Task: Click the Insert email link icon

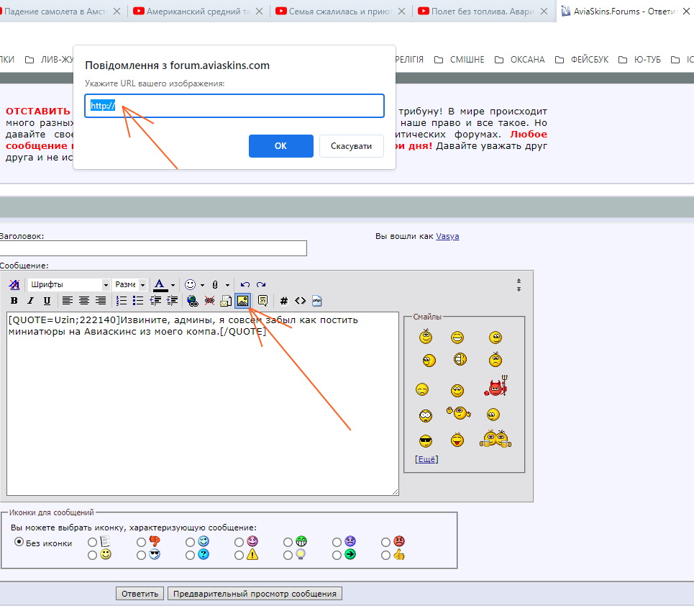Action: 226,301
